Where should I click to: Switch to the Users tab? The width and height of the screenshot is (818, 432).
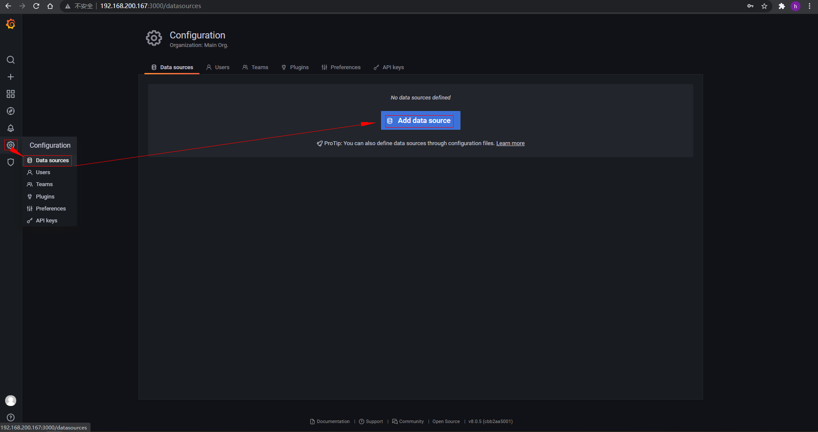[218, 67]
